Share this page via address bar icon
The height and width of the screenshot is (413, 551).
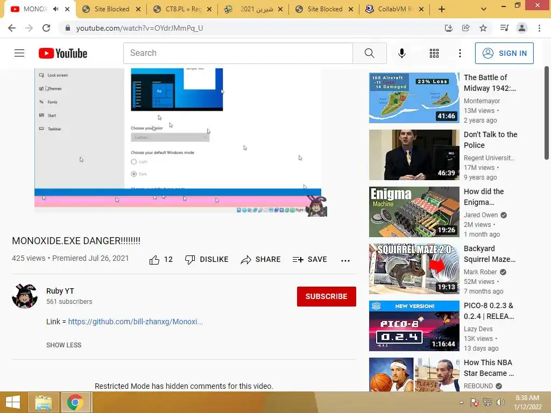(466, 28)
